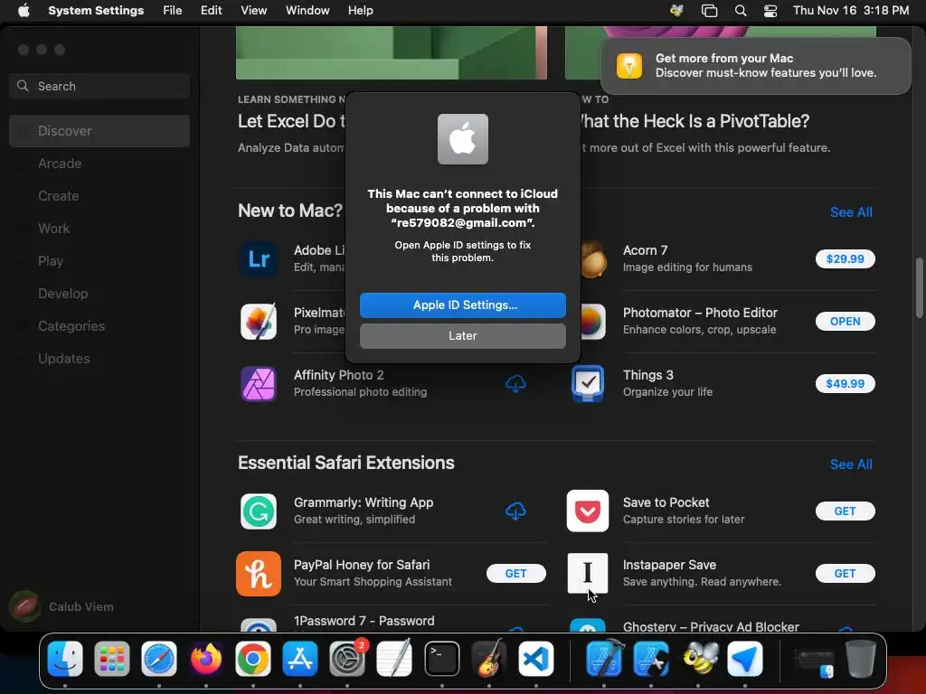The width and height of the screenshot is (926, 694).
Task: Open the Apple menu
Action: tap(24, 11)
